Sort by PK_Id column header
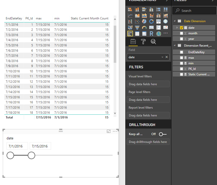This screenshot has width=217, height=185. [29, 18]
